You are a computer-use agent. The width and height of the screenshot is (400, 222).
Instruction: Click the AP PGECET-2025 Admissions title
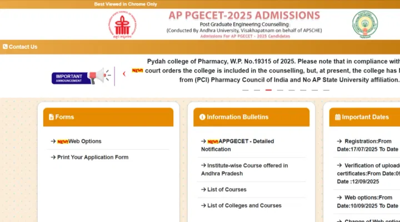coord(244,15)
